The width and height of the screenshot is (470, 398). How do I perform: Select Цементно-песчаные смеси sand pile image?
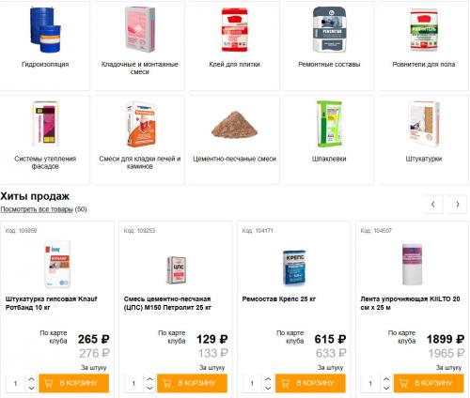[234, 125]
